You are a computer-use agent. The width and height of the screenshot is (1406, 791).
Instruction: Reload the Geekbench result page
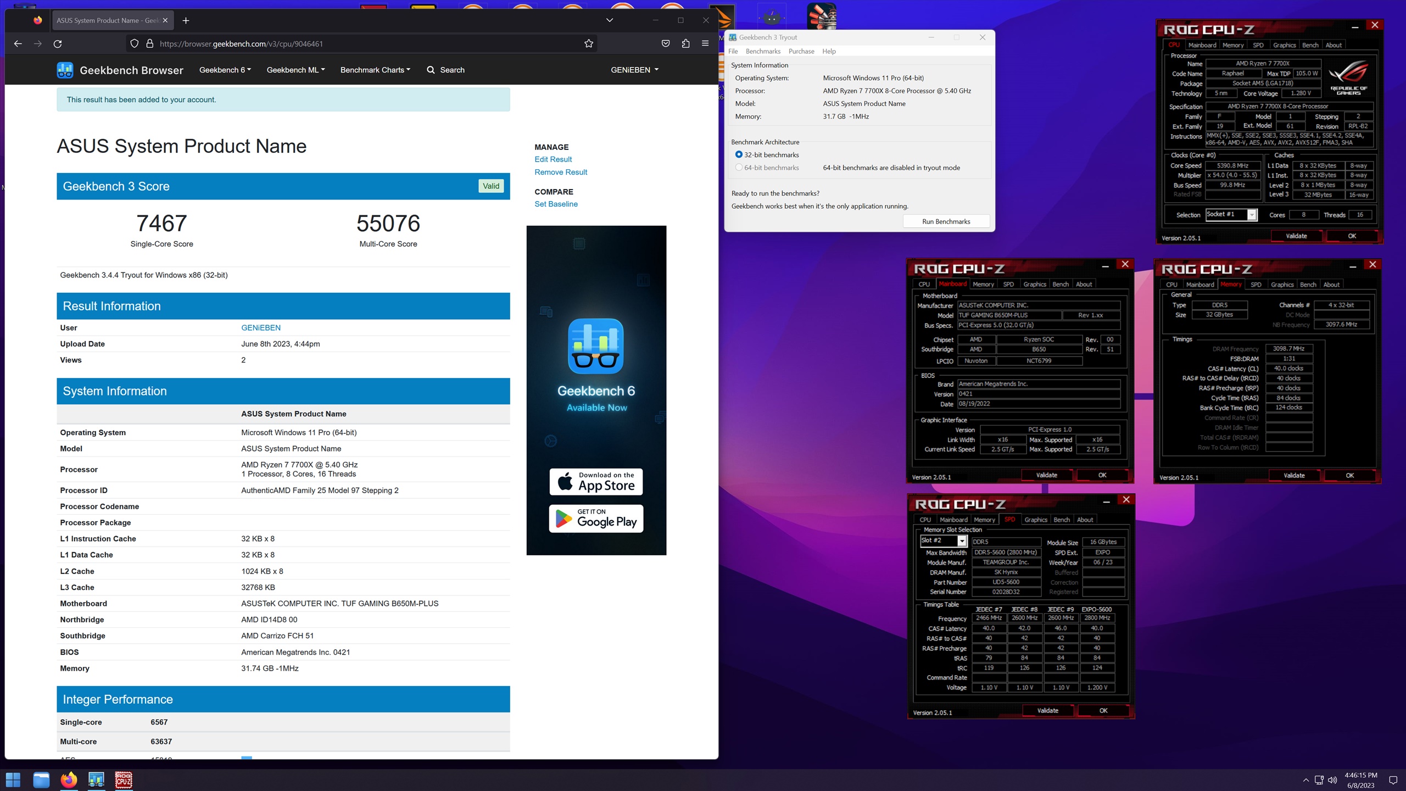click(58, 44)
